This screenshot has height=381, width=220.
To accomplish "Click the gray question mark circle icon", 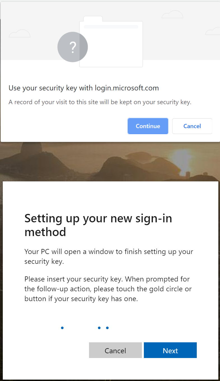I will (x=72, y=47).
